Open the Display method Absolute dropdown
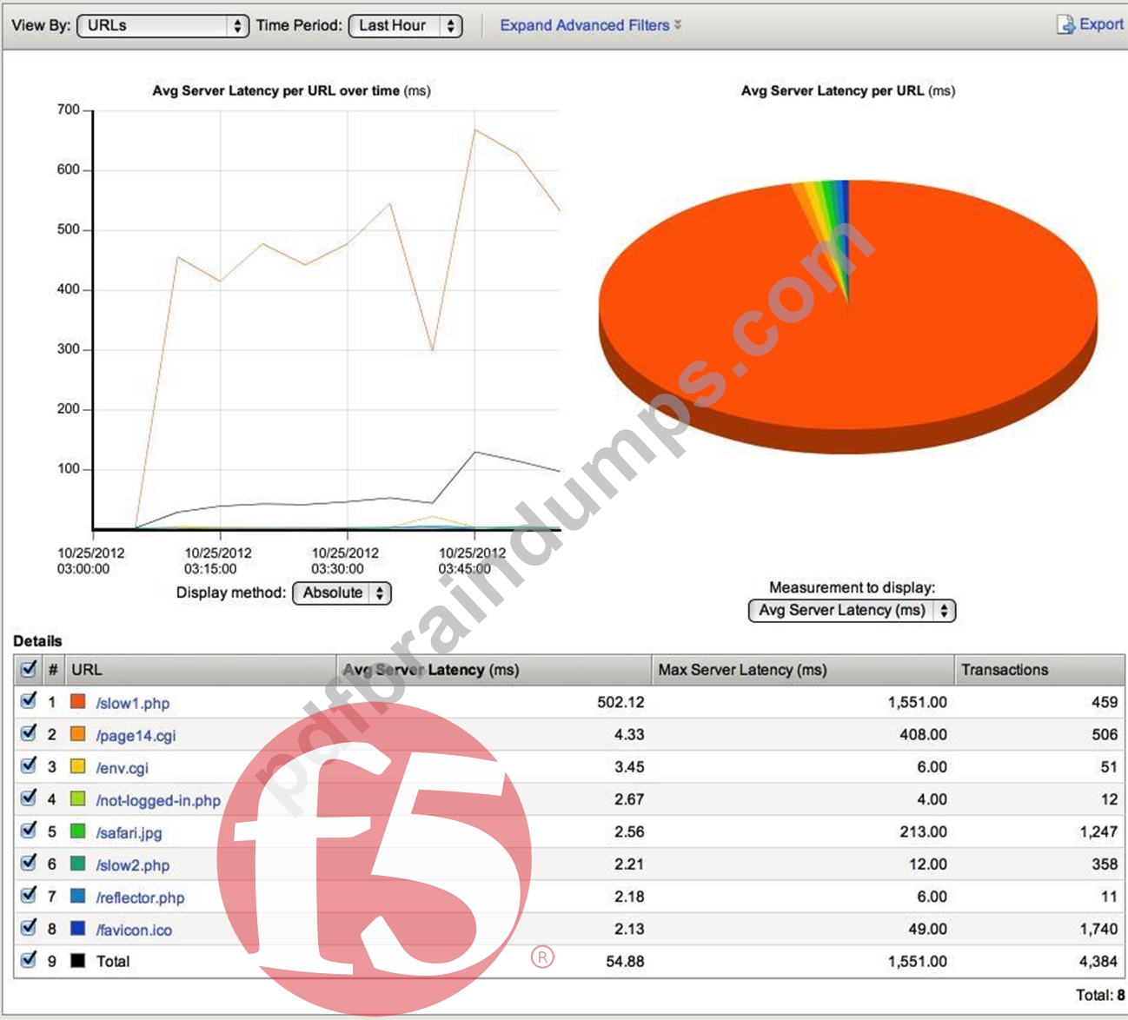Viewport: 1128px width, 1020px height. 342,593
